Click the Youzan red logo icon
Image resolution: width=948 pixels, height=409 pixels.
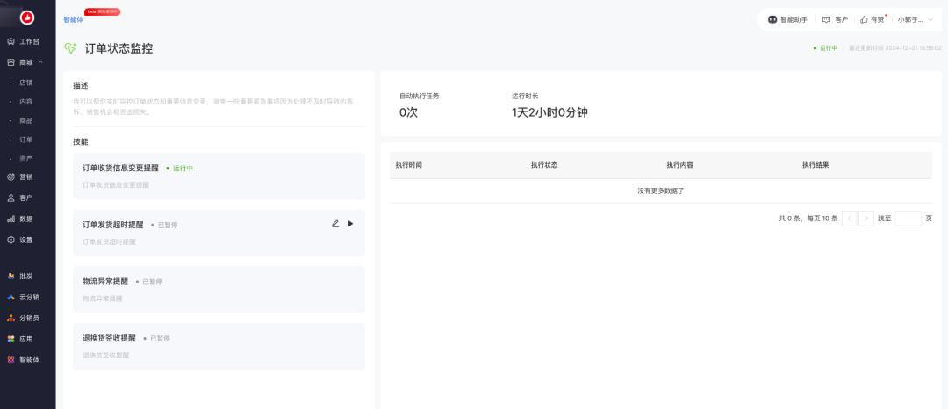pos(27,17)
